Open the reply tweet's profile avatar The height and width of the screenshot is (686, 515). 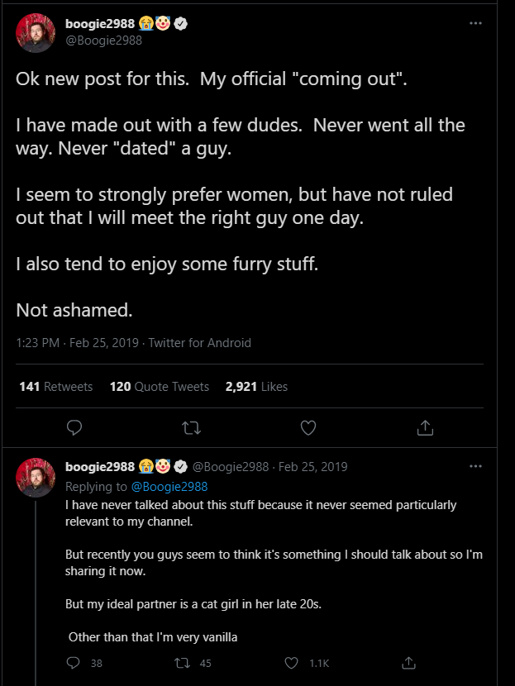(x=36, y=476)
